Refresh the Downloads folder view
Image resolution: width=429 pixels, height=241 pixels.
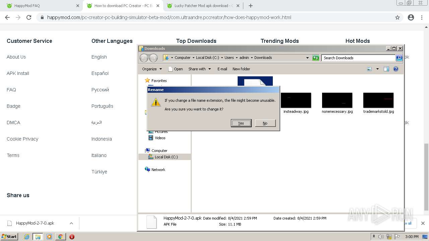pos(316,58)
